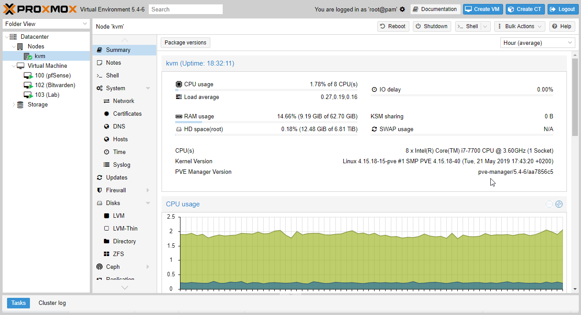This screenshot has width=581, height=315.
Task: Click the Network arrows icon
Action: 107,101
